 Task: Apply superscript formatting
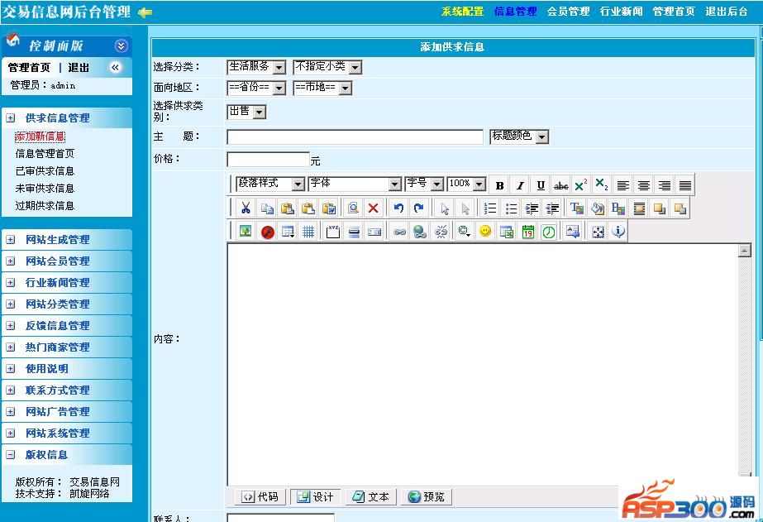581,185
